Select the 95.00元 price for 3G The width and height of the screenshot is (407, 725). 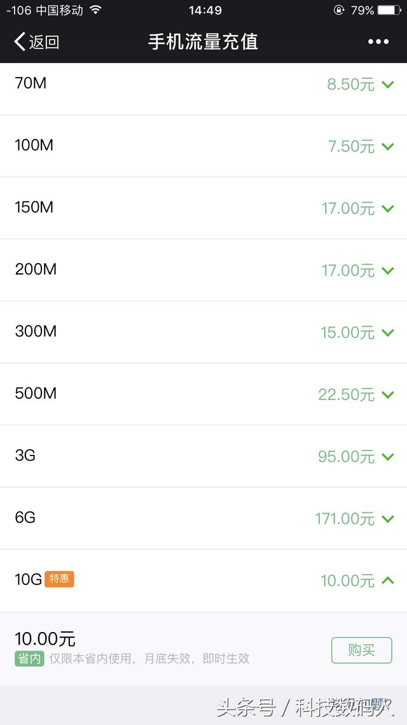coord(346,457)
